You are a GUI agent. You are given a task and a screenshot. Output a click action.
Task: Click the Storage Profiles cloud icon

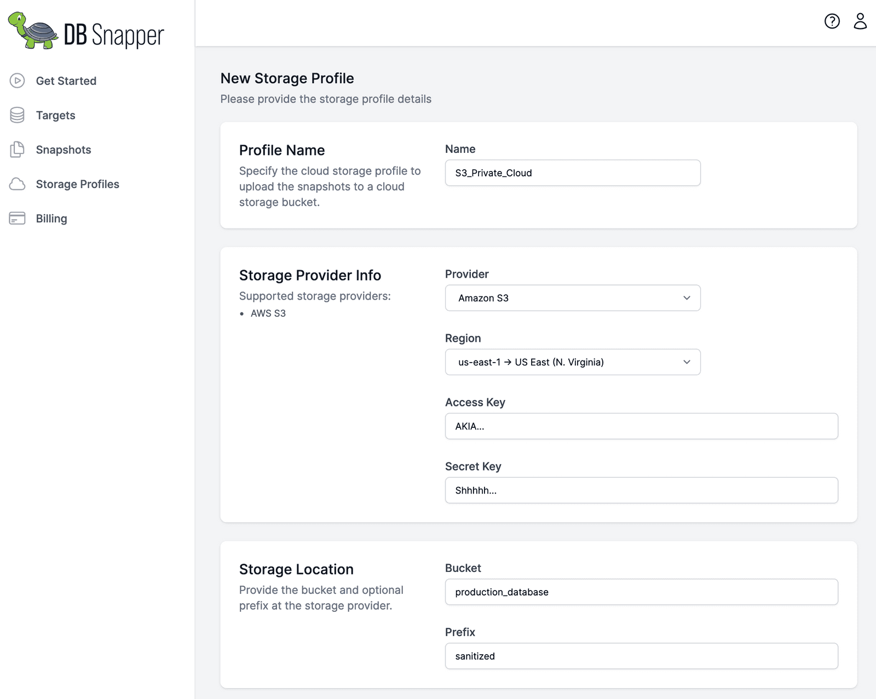pyautogui.click(x=17, y=184)
